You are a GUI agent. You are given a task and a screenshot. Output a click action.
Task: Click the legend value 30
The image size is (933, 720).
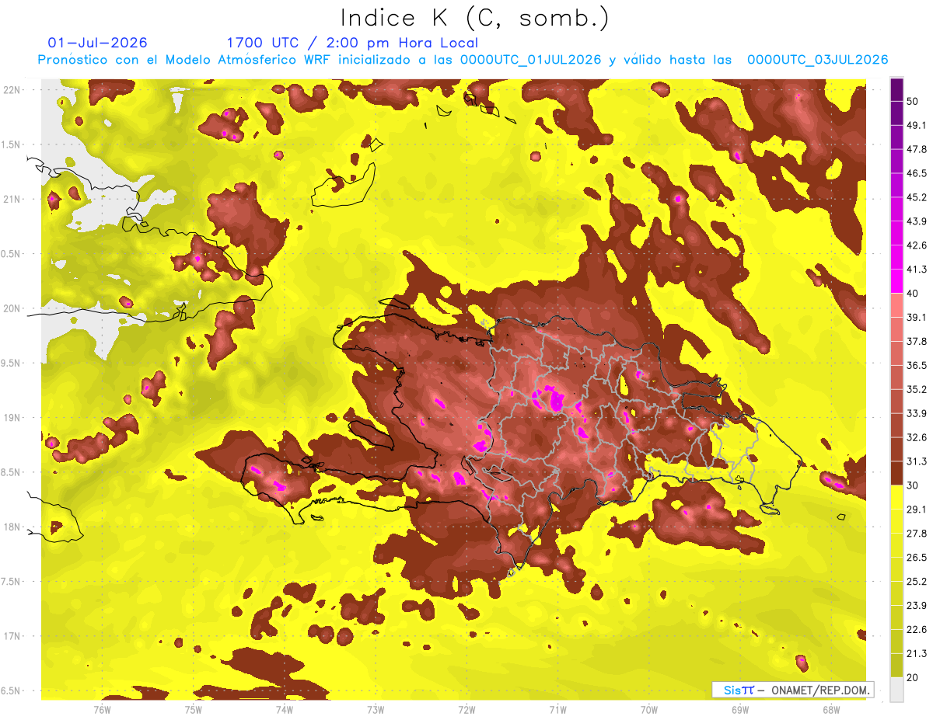point(913,485)
